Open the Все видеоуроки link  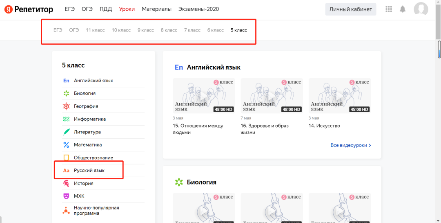[x=351, y=146]
